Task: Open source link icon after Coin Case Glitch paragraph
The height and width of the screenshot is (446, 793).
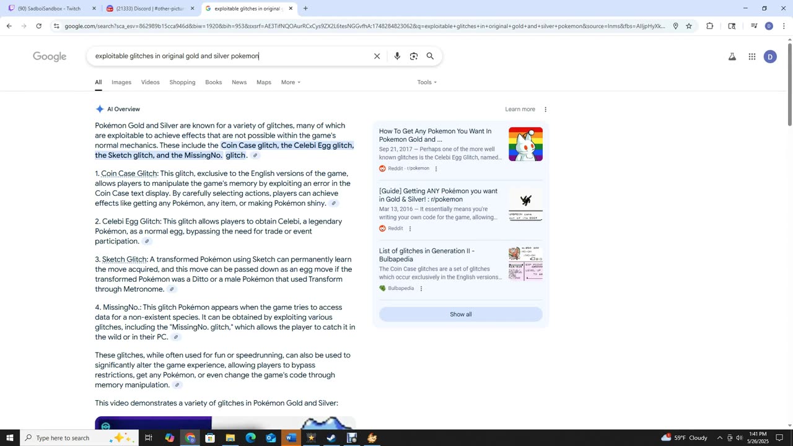Action: pos(333,204)
